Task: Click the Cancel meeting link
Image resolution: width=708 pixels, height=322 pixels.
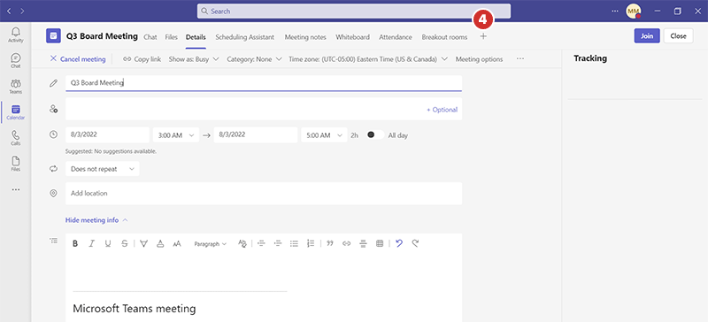Action: pos(78,58)
